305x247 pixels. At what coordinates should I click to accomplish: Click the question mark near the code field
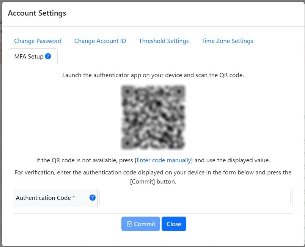[x=91, y=198]
